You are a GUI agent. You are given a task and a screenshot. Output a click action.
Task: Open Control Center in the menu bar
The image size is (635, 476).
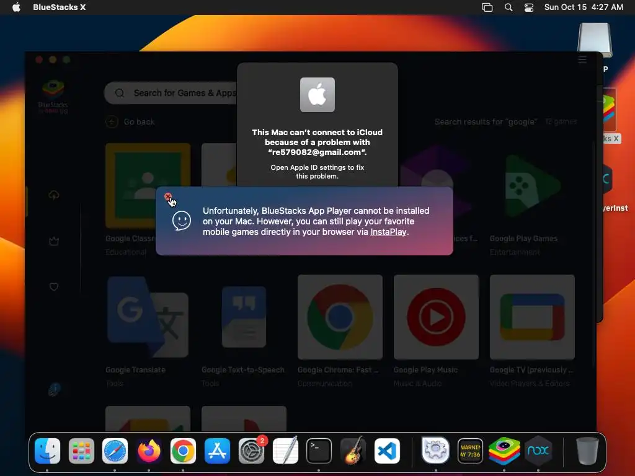pyautogui.click(x=529, y=7)
